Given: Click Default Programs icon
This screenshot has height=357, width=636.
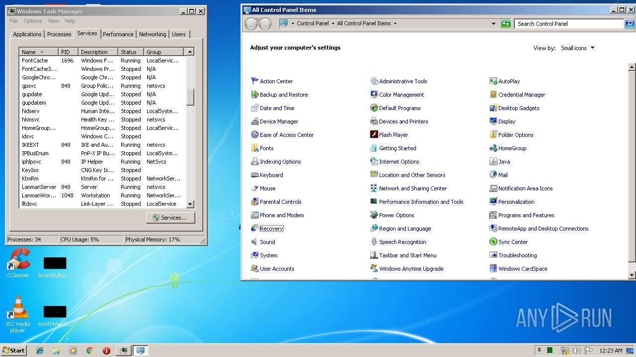Looking at the screenshot, I should [374, 108].
